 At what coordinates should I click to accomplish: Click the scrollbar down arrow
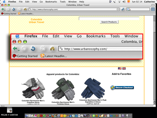click(155, 103)
